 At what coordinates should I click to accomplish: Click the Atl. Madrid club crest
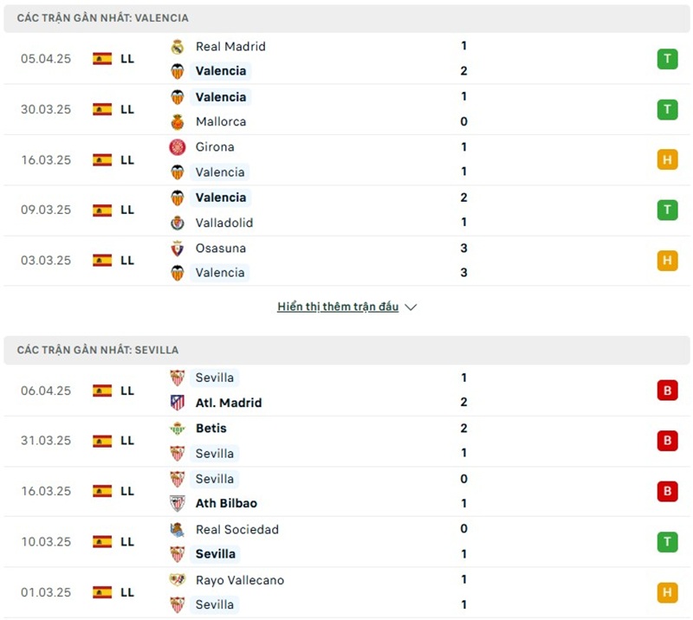click(178, 403)
